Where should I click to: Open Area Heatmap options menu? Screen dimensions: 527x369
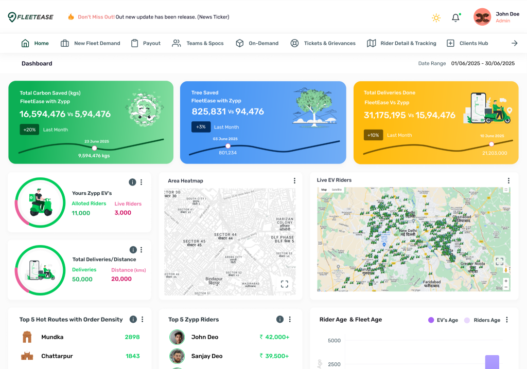pos(294,180)
